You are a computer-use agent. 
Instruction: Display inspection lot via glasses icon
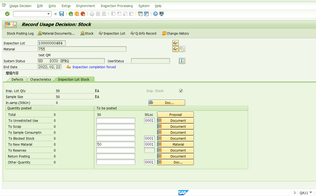[175, 43]
